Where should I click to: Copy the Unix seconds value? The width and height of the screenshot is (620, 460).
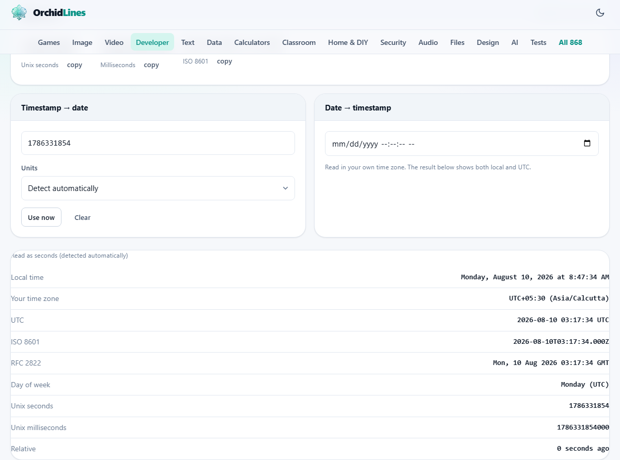coord(75,65)
